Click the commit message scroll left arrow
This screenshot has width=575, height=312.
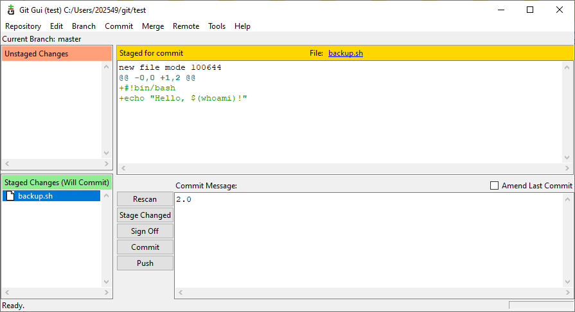pyautogui.click(x=181, y=292)
